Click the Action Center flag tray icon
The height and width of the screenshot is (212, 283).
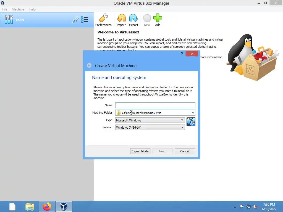click(242, 206)
